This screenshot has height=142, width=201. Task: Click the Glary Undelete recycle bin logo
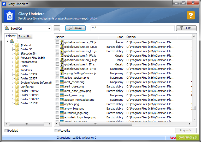click(9, 16)
